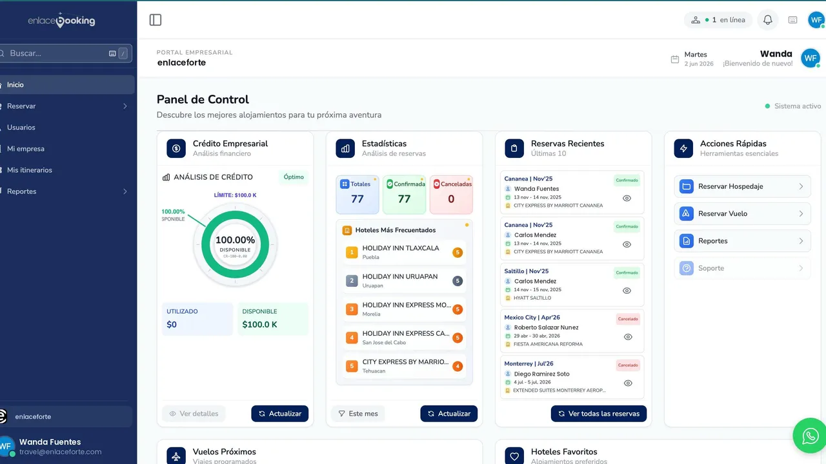826x464 pixels.
Task: Click Ver detalles button
Action: coord(194,414)
